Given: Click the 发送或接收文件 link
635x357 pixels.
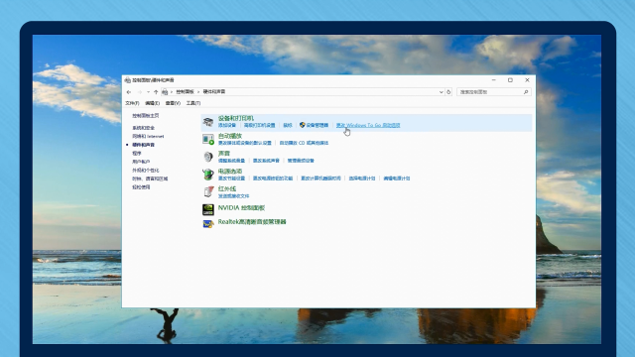Looking at the screenshot, I should [x=234, y=196].
